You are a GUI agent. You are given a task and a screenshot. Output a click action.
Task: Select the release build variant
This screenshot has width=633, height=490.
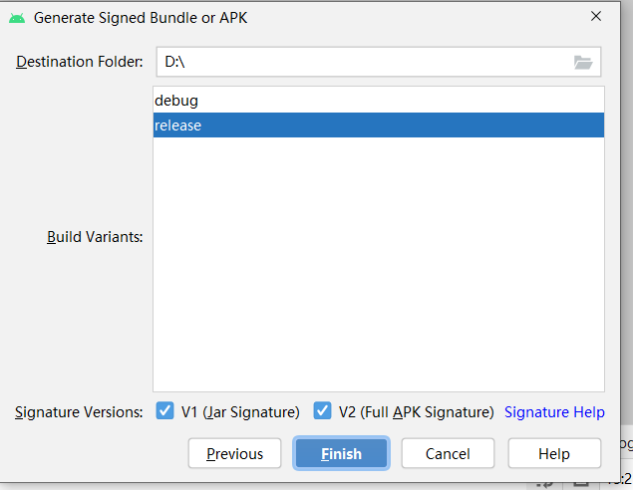click(x=379, y=125)
